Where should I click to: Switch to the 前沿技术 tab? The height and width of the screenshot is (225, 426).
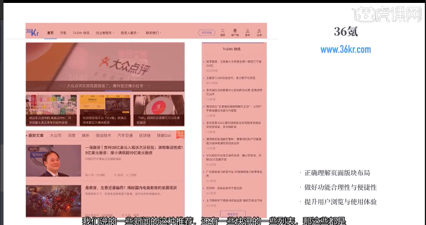point(103,136)
